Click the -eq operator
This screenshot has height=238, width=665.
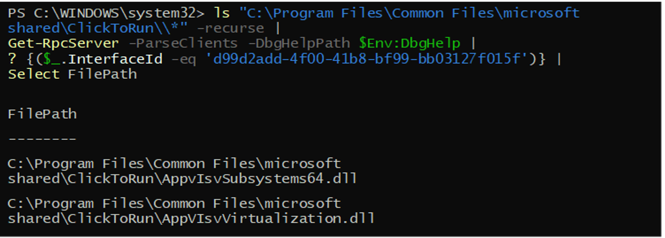pyautogui.click(x=184, y=59)
